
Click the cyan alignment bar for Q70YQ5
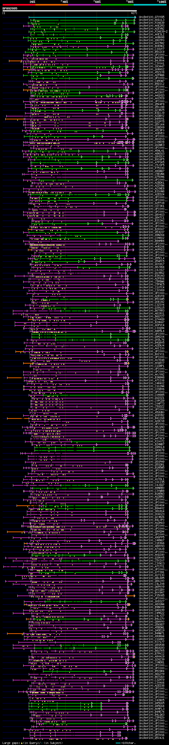[82, 17]
